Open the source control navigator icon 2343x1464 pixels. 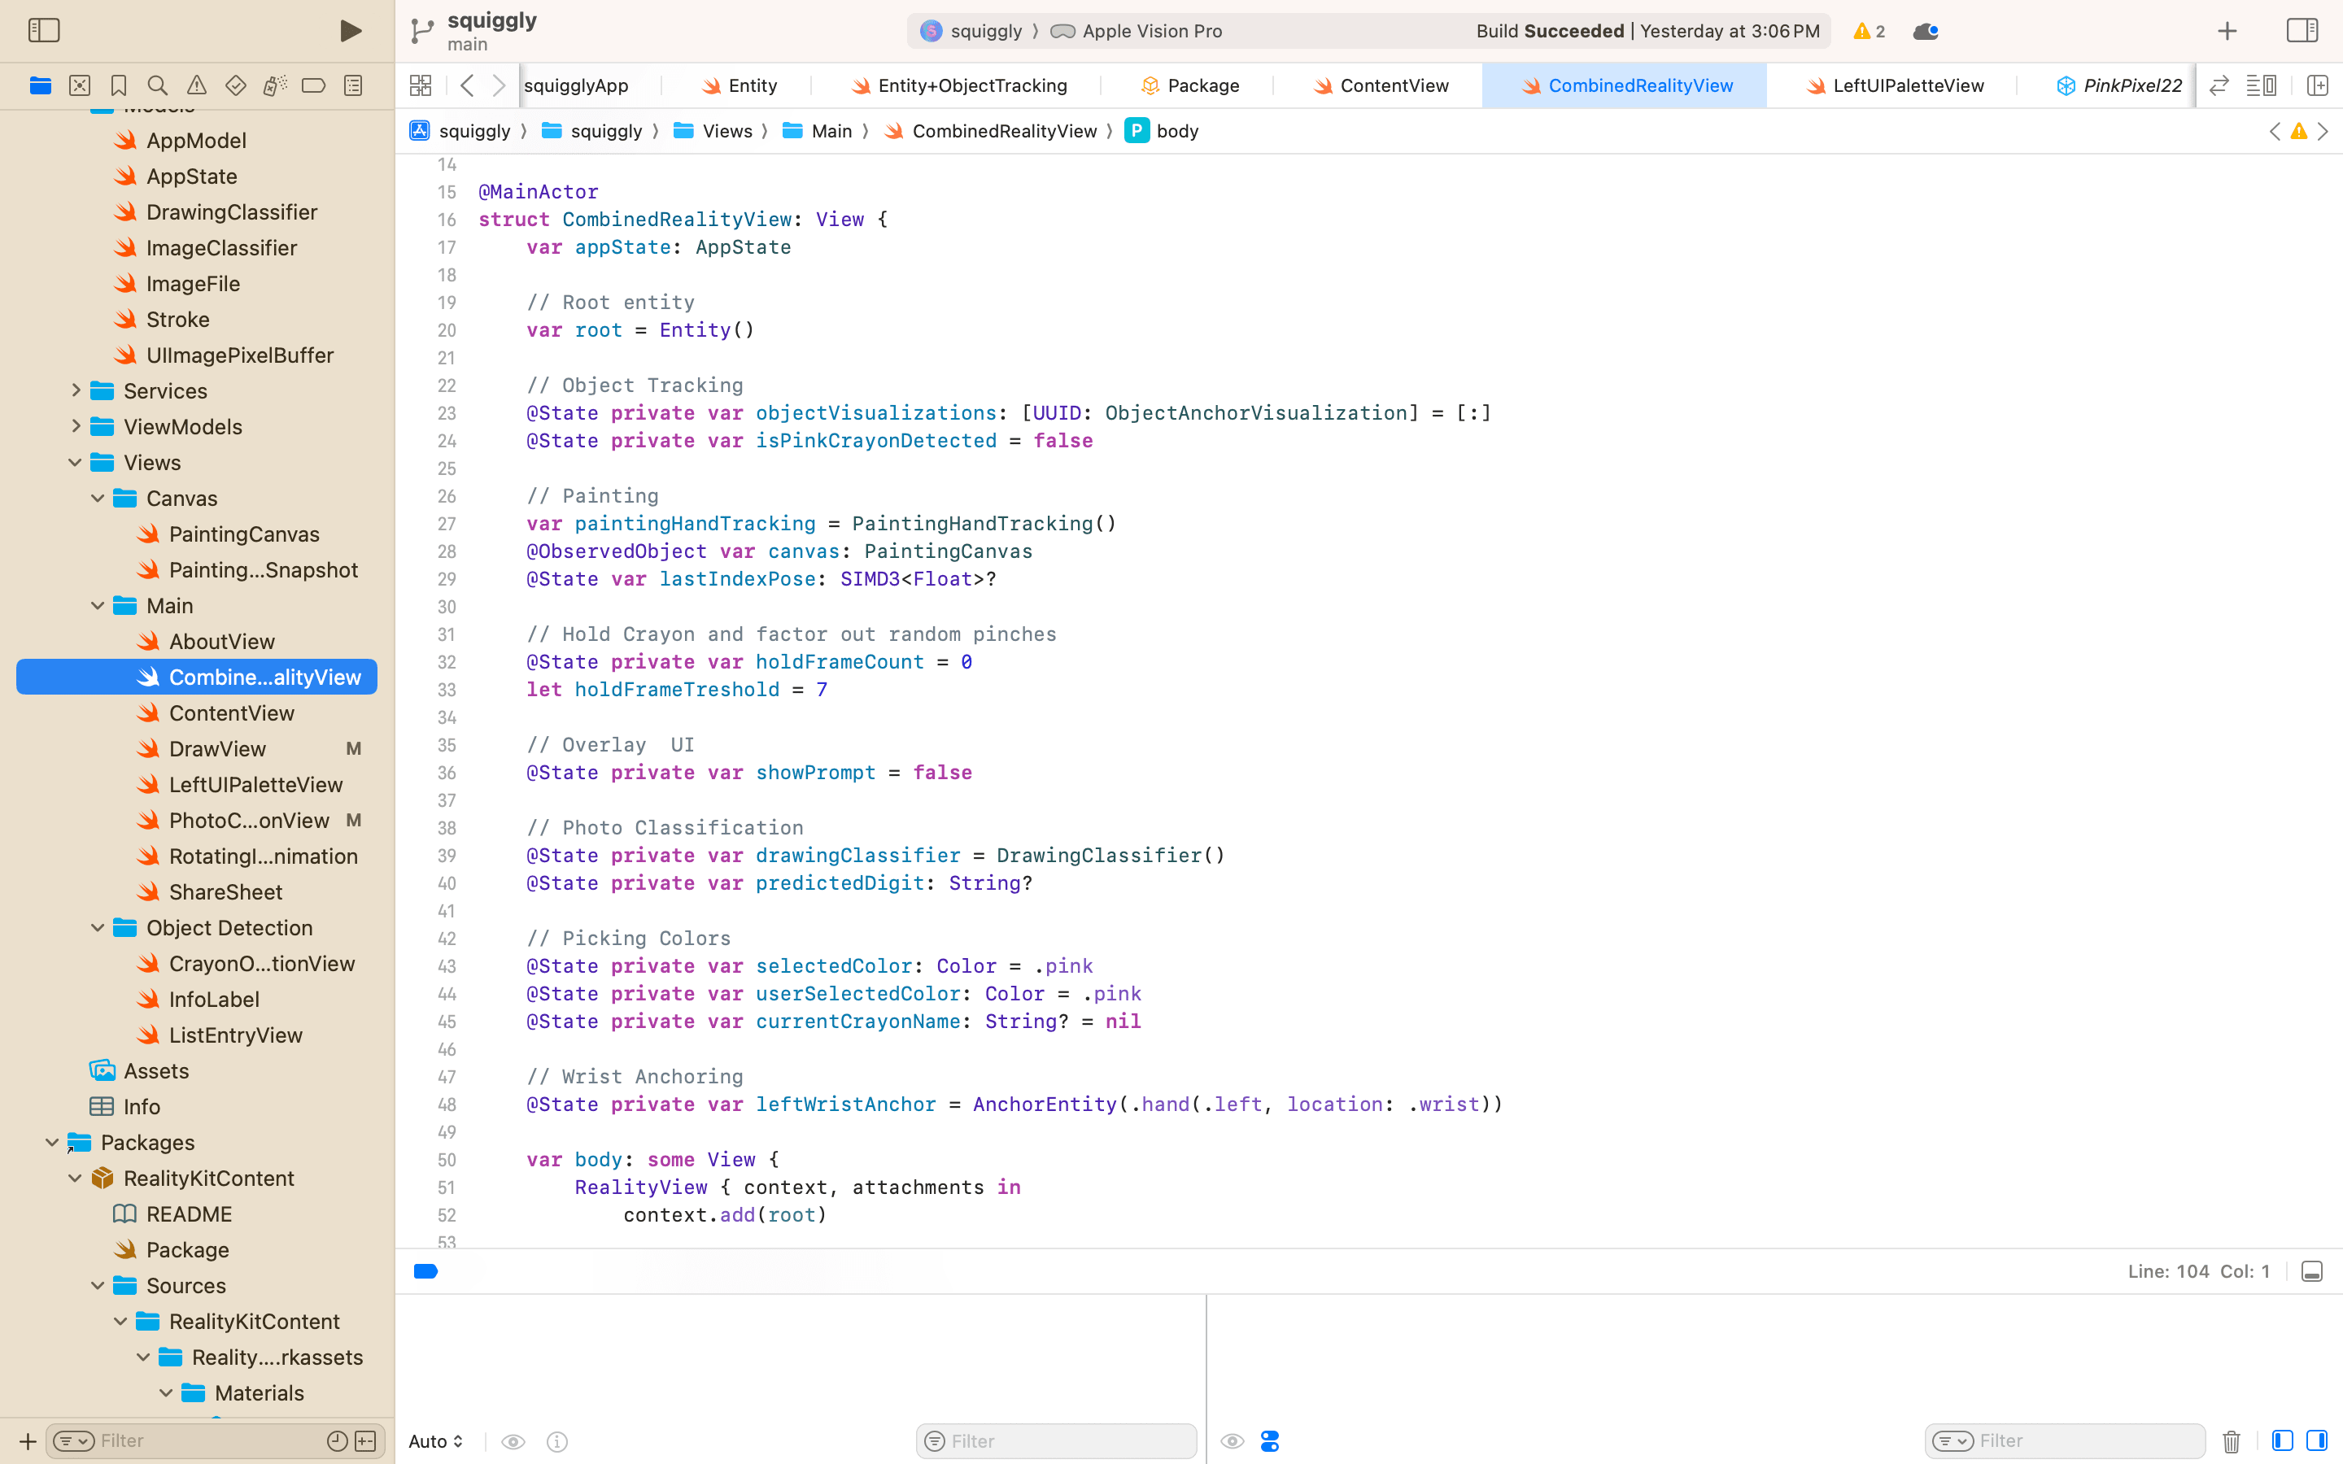(80, 85)
